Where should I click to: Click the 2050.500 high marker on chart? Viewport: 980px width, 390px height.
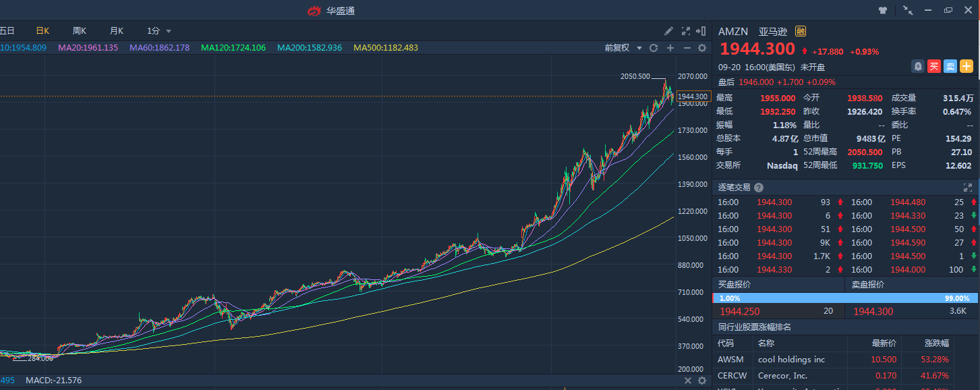pyautogui.click(x=635, y=76)
